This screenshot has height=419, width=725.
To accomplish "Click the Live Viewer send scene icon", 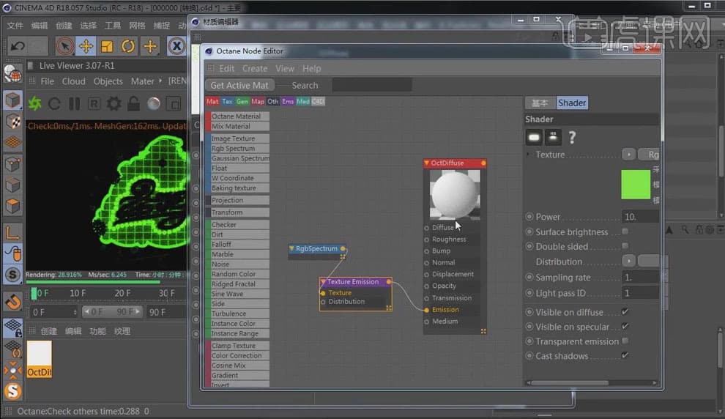I will (x=34, y=103).
